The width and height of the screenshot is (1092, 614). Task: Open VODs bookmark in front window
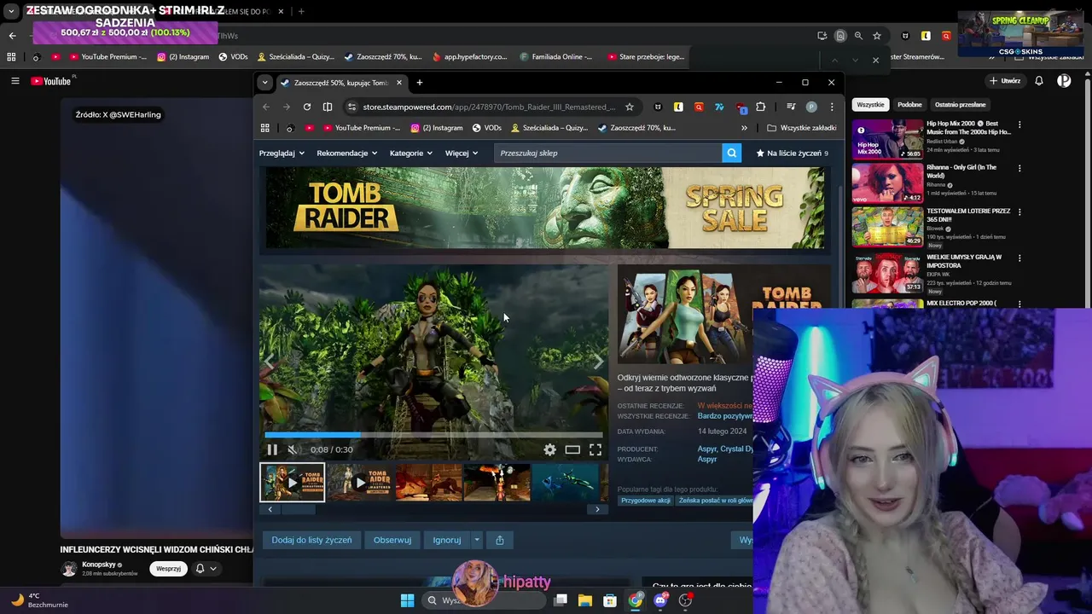pos(486,128)
